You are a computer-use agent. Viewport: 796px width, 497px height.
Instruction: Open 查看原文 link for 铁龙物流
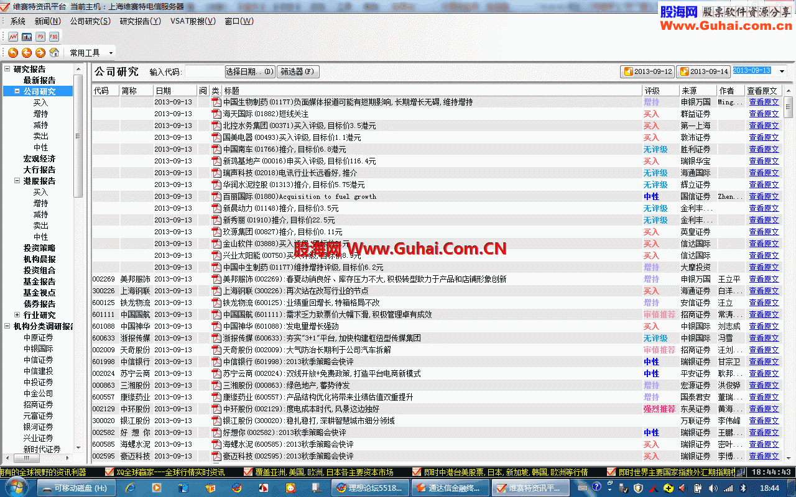pyautogui.click(x=764, y=303)
